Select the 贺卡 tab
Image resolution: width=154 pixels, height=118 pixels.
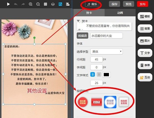point(89,13)
